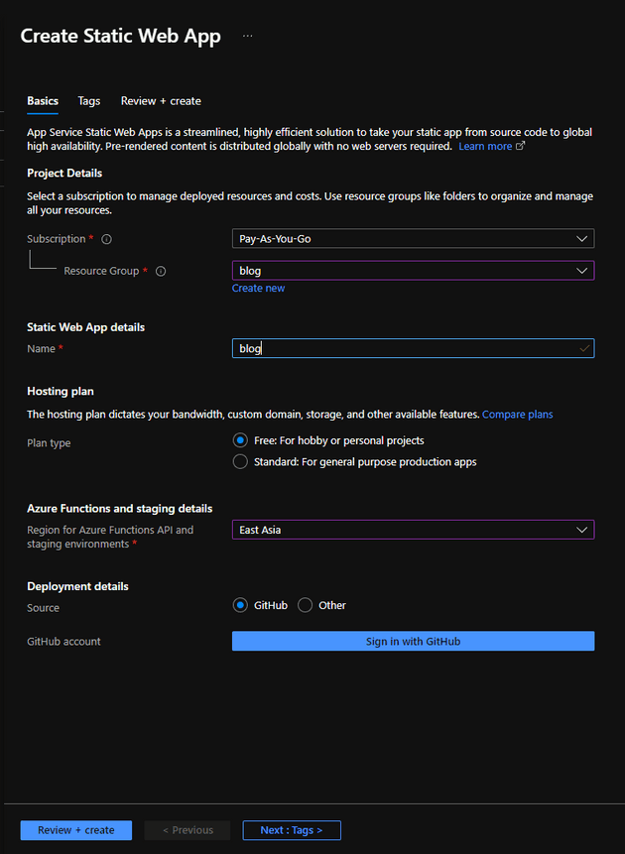625x854 pixels.
Task: View the Resource Group info tooltip icon
Action: (x=160, y=270)
